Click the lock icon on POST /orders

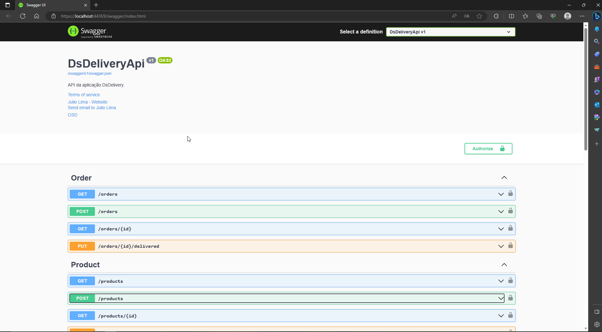510,211
